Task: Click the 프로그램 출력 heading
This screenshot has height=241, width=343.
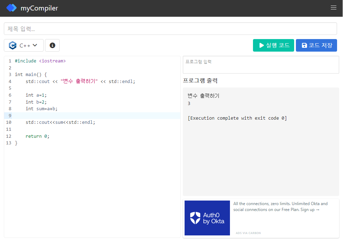Action: (200, 81)
